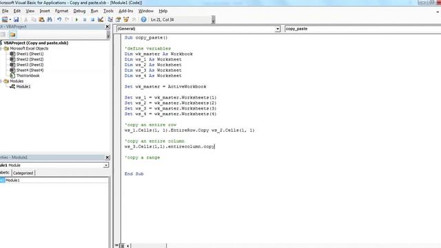Open Visual Basic Help question mark icon
Viewport: 441px width, 248px height.
[143, 20]
